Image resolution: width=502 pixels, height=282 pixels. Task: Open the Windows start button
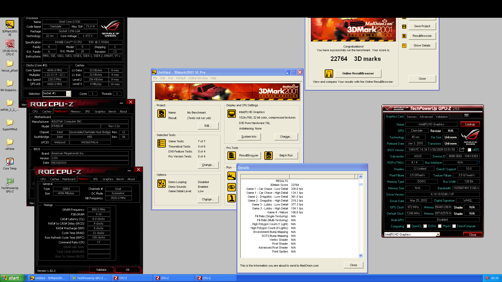[x=13, y=278]
